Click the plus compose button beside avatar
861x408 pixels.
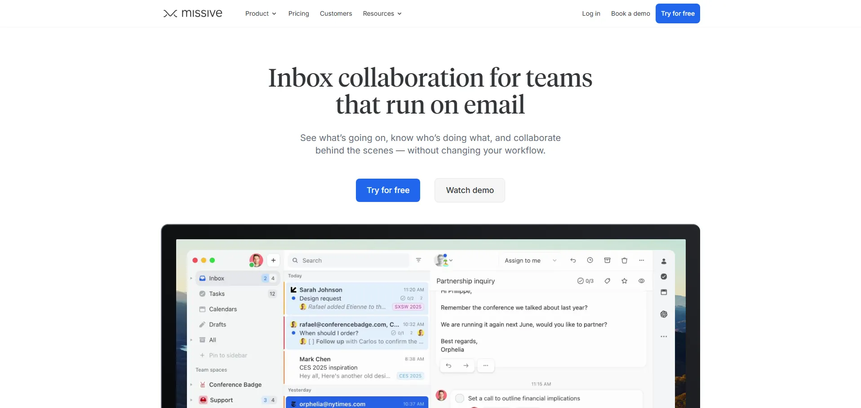273,260
